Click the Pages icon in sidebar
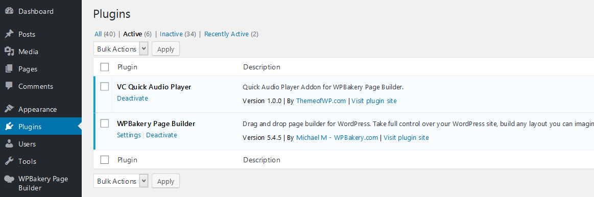Viewport: 594px width, 197px height. 9,69
